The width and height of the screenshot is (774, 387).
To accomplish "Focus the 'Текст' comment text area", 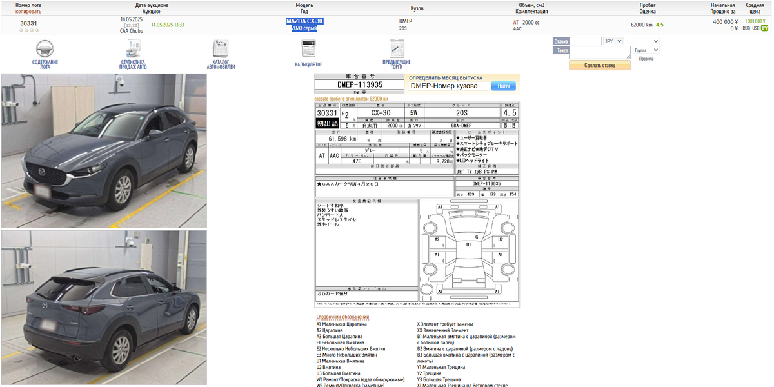I will 600,51.
